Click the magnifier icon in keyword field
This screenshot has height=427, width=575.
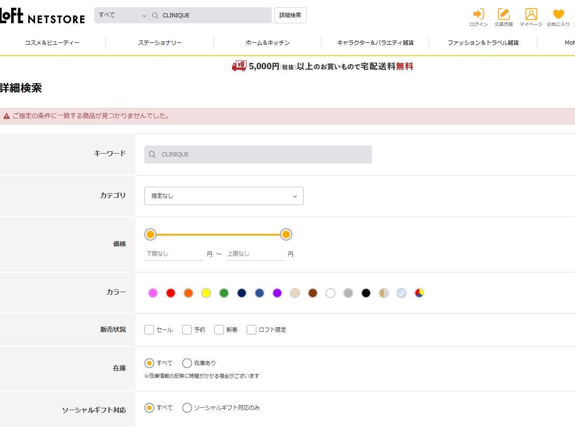click(153, 154)
